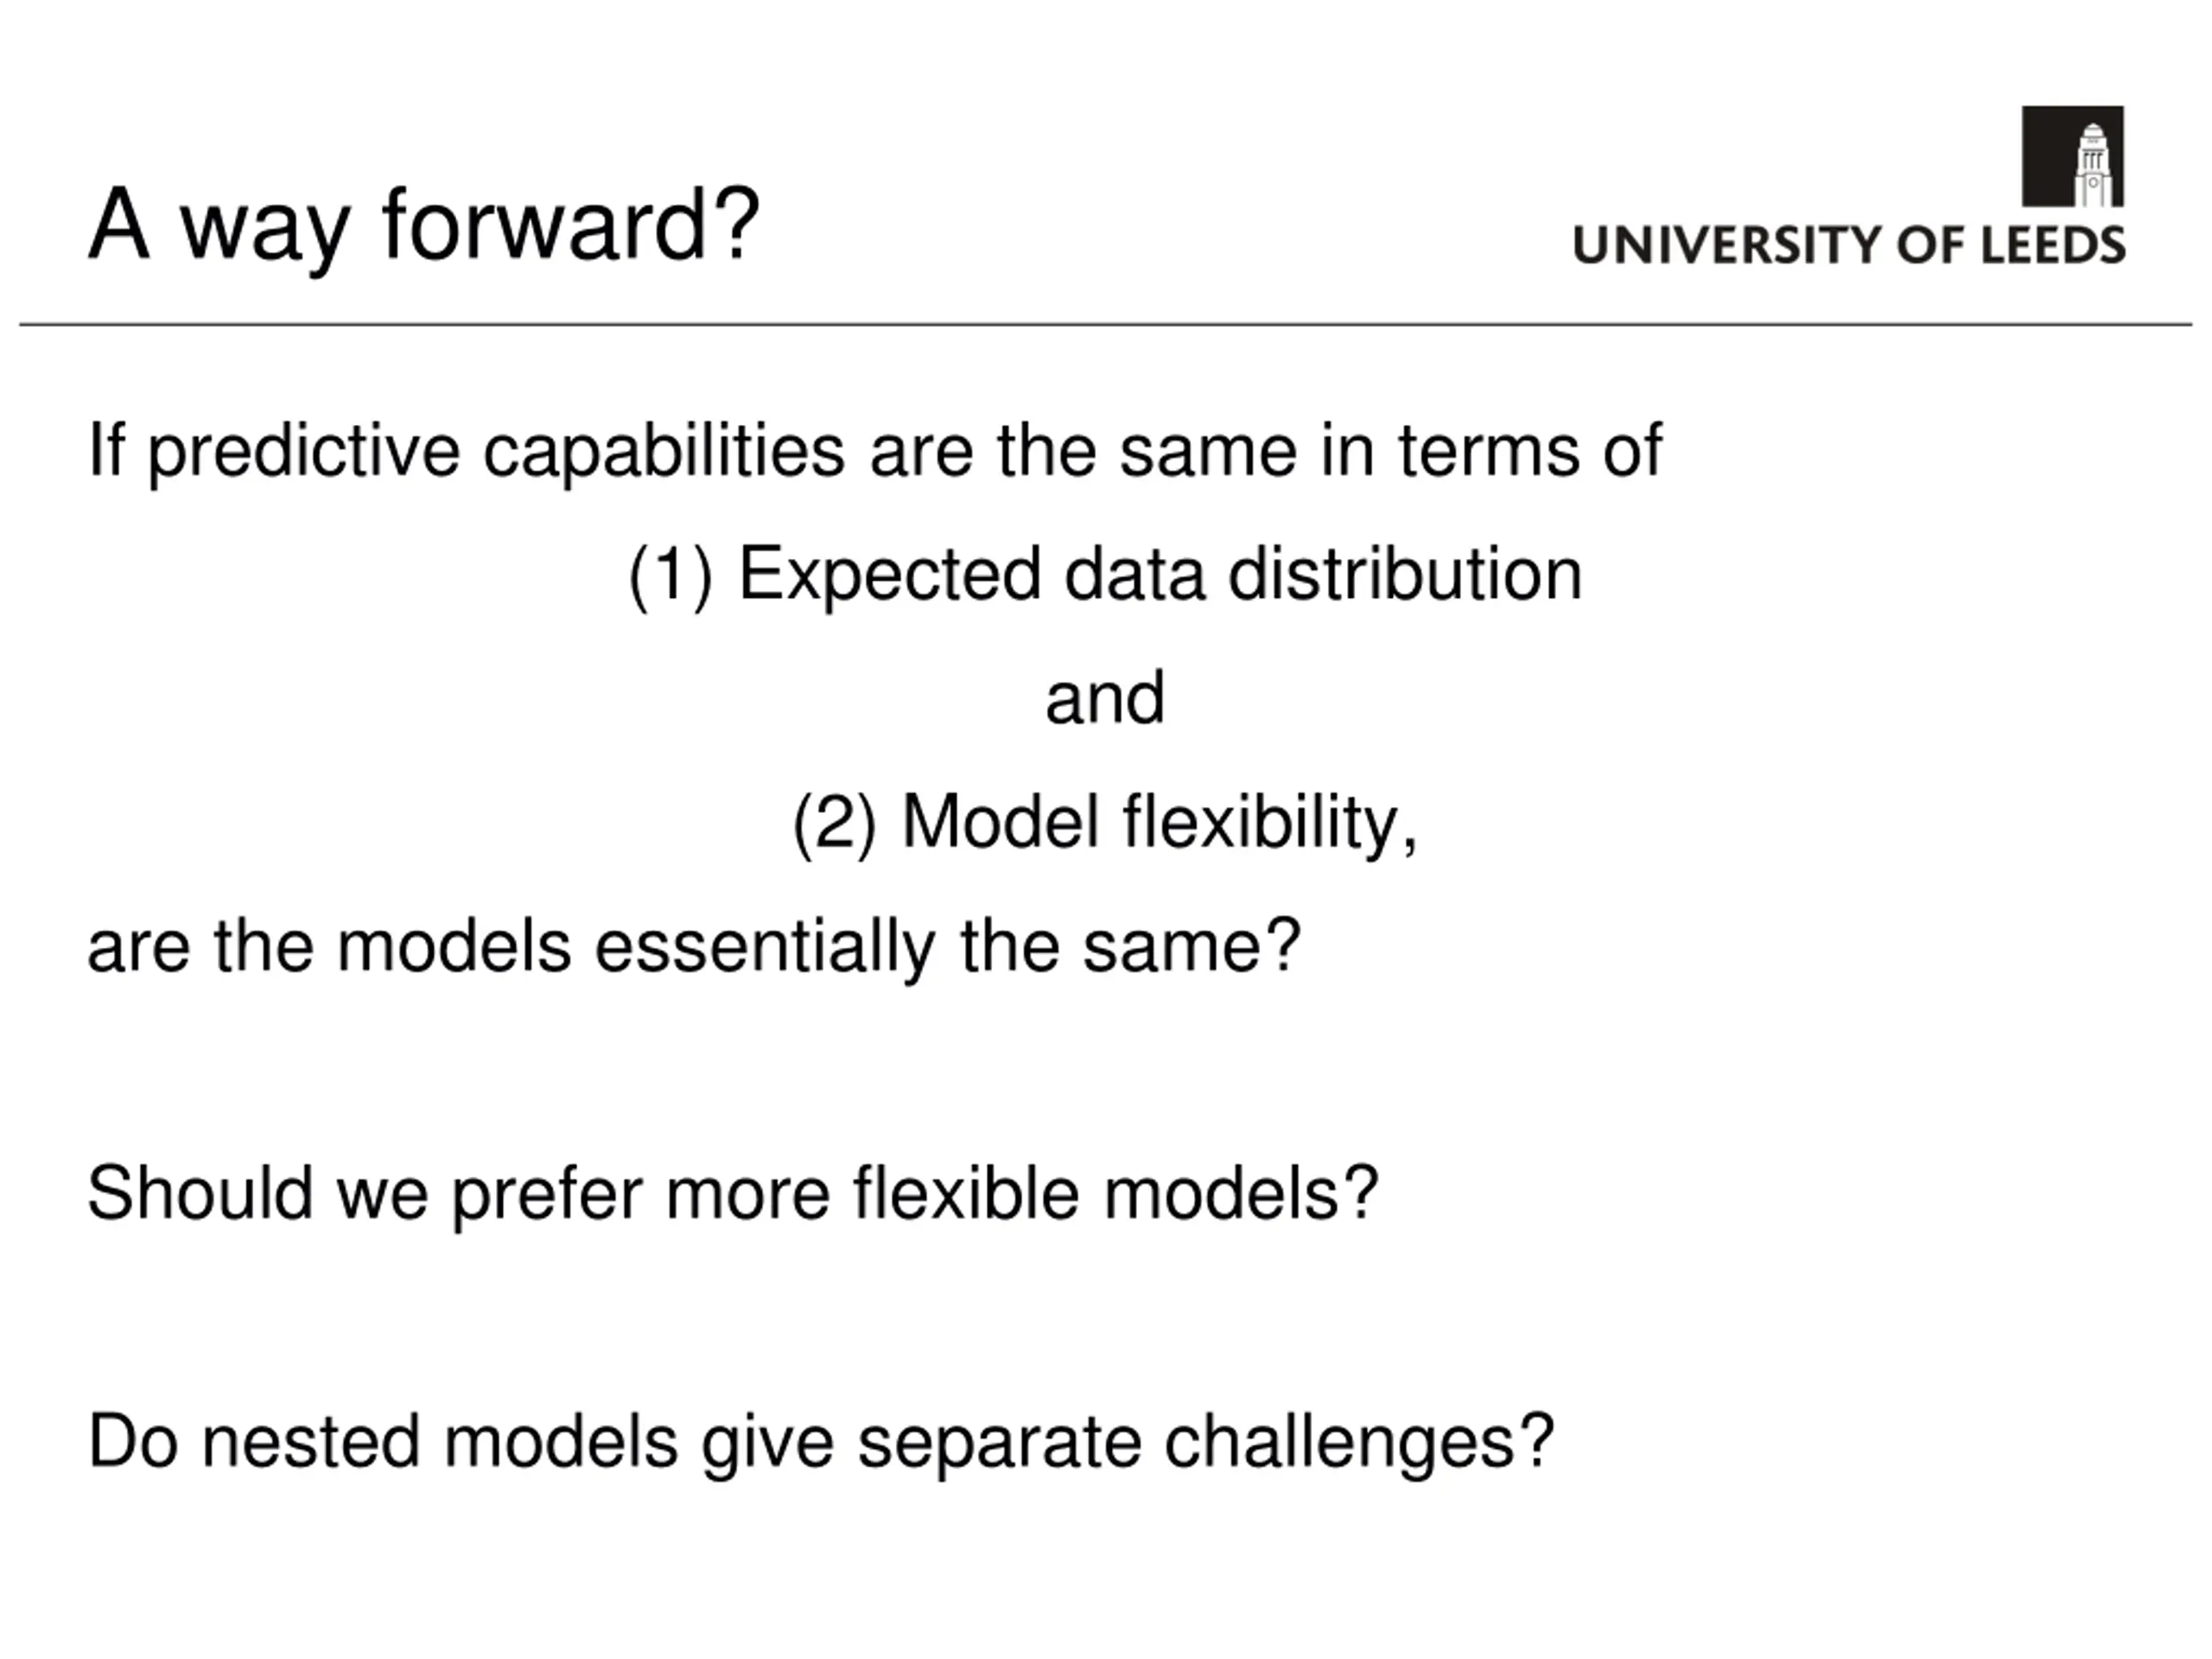Image resolution: width=2212 pixels, height=1659 pixels.
Task: Click the horizontal divider line under title
Action: click(1106, 324)
